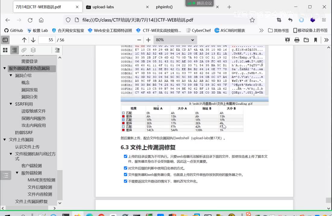Show thumbnails view in sidebar
The image size is (332, 216).
(x=5, y=50)
